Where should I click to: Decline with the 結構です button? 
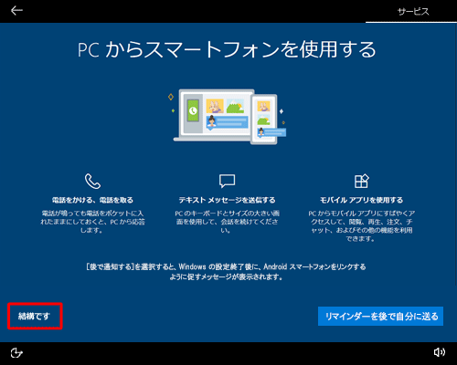pyautogui.click(x=35, y=316)
